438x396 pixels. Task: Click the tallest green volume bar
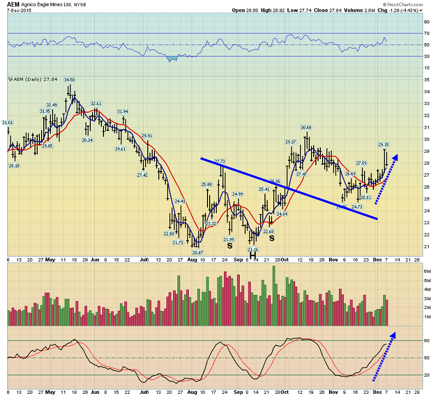[274, 296]
